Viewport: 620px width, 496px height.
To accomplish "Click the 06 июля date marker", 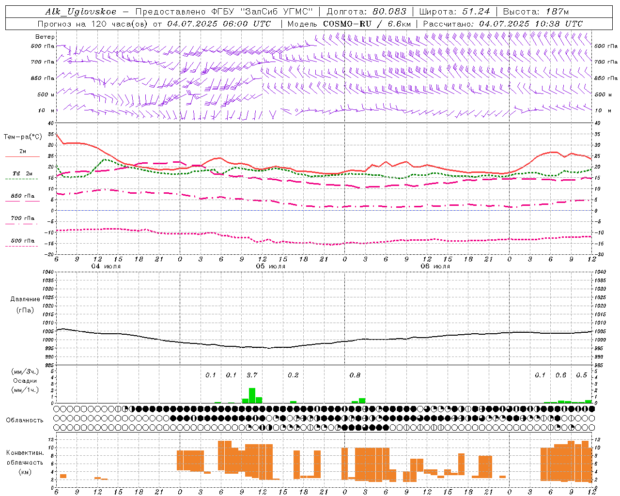I will pyautogui.click(x=435, y=266).
